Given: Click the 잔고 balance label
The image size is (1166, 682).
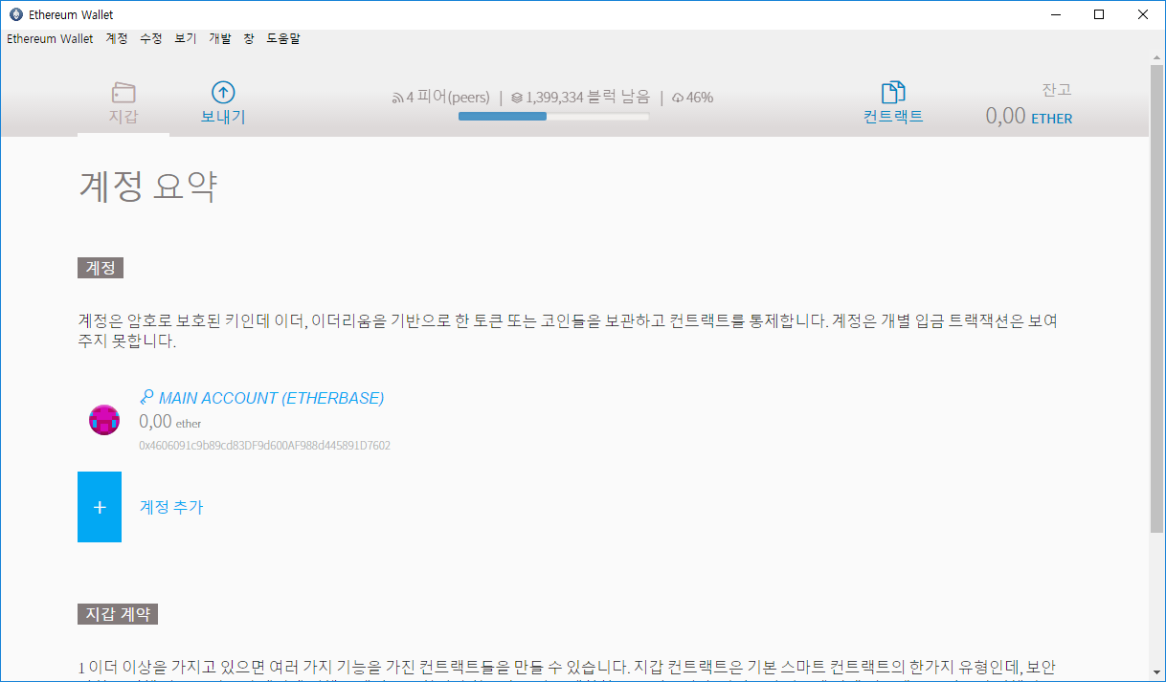Looking at the screenshot, I should (x=1057, y=90).
